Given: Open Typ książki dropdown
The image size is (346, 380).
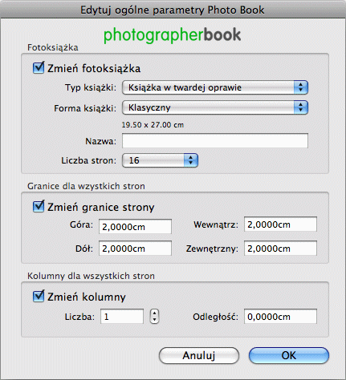Looking at the screenshot, I should point(215,87).
